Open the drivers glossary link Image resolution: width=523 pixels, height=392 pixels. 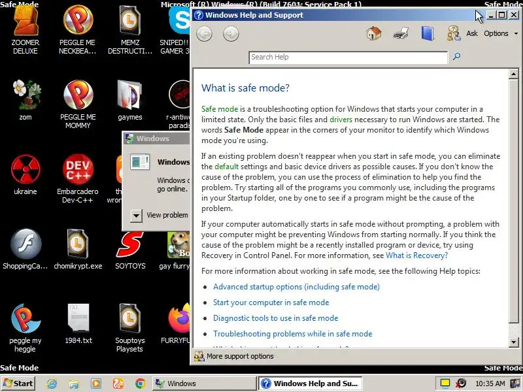click(341, 120)
